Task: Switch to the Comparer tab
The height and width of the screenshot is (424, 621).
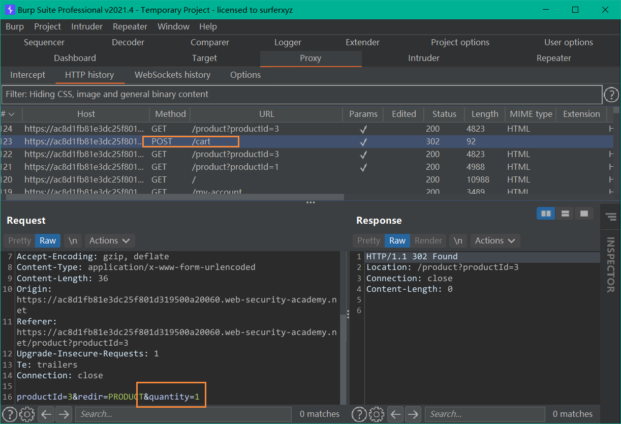Action: click(210, 43)
